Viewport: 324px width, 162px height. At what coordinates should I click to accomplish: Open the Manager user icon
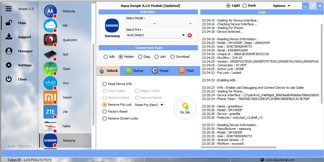(x=9, y=51)
